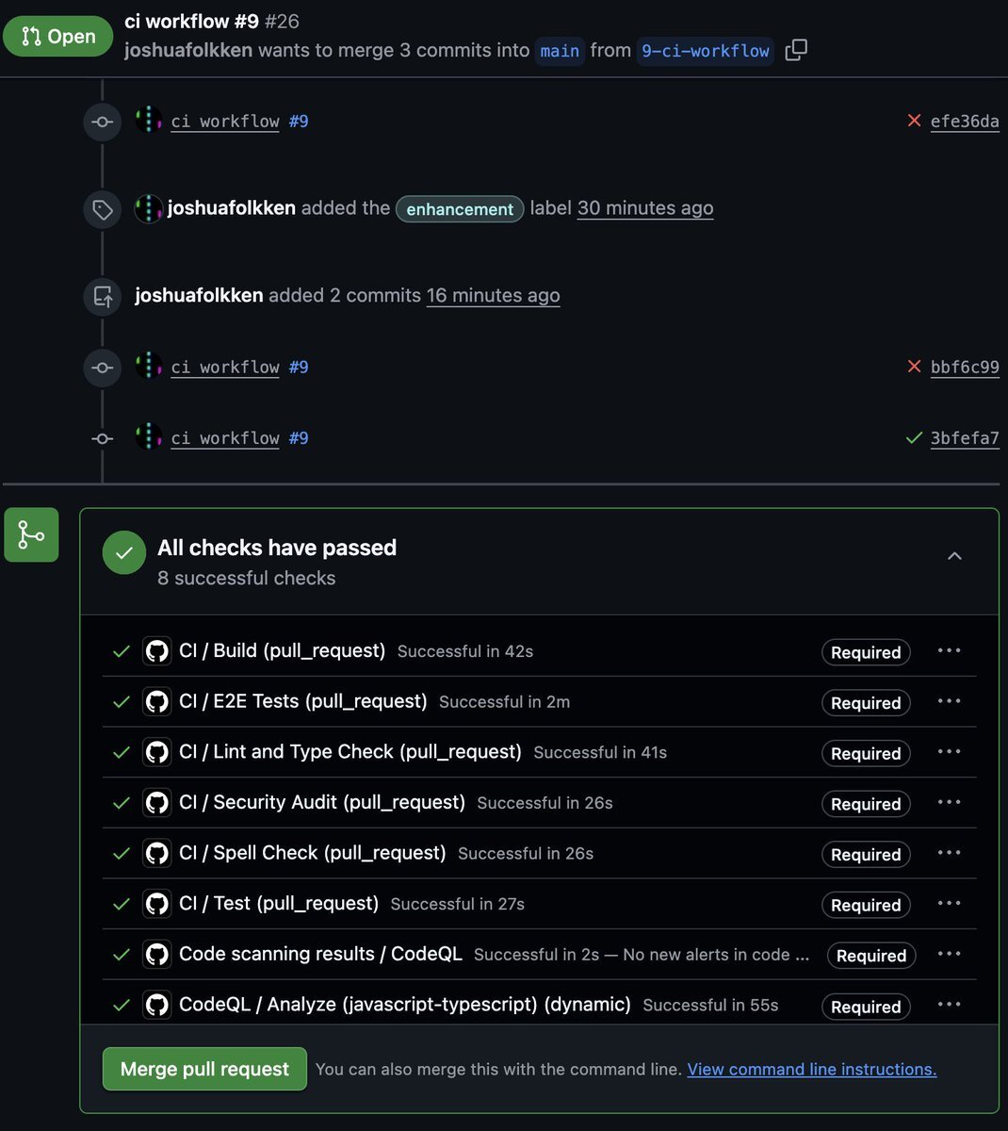Image resolution: width=1008 pixels, height=1131 pixels.
Task: Open CI / Spell Check check details
Action: tap(312, 853)
